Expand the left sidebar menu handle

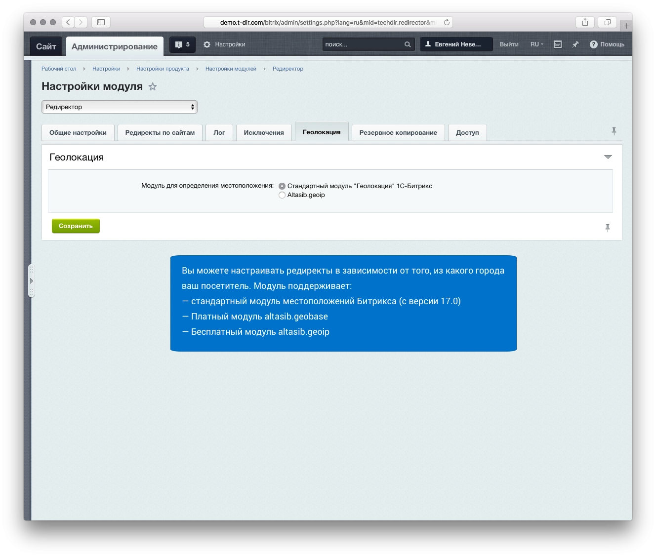tap(31, 281)
